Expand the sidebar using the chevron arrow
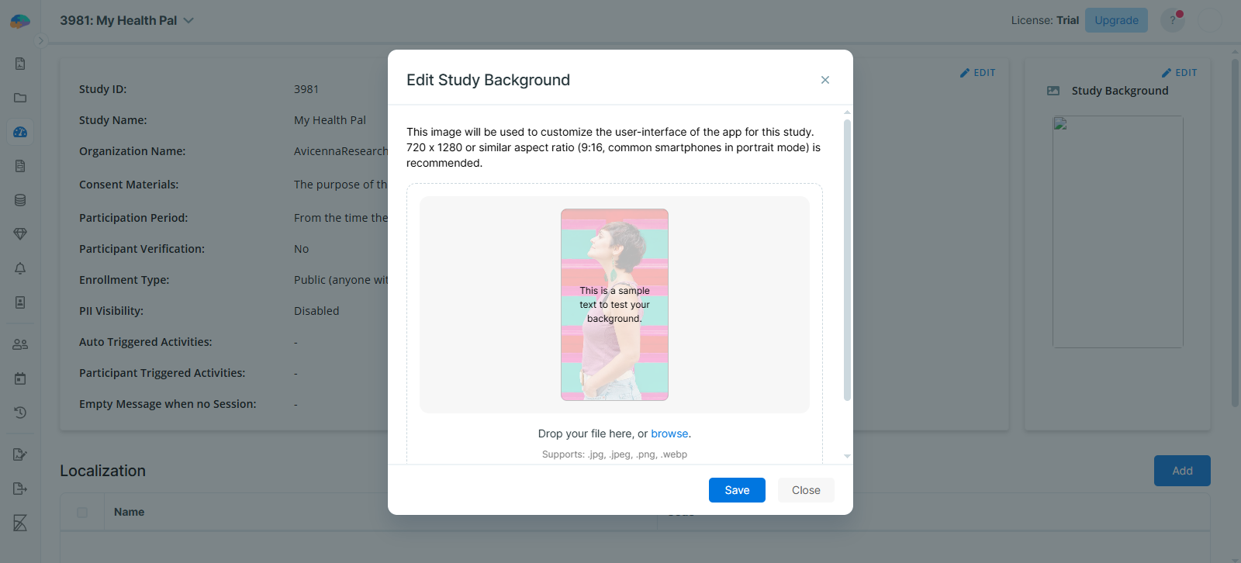The height and width of the screenshot is (563, 1241). coord(41,40)
